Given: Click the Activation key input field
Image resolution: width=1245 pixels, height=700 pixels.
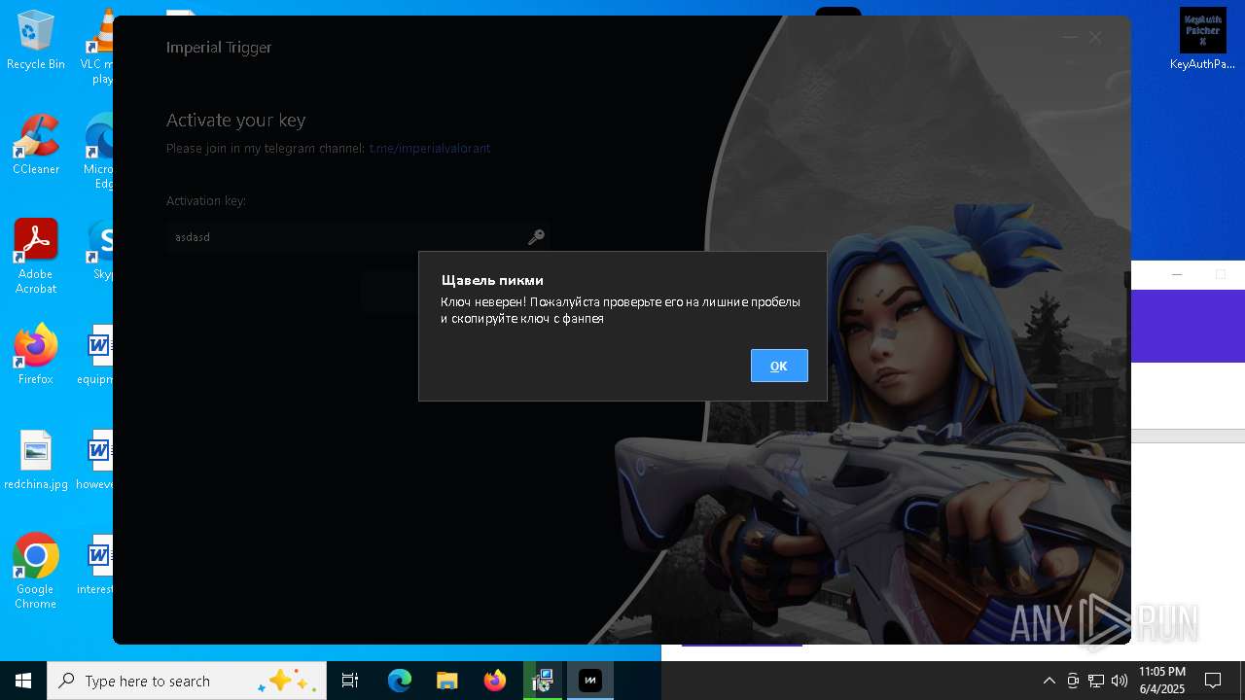Looking at the screenshot, I should click(x=357, y=237).
